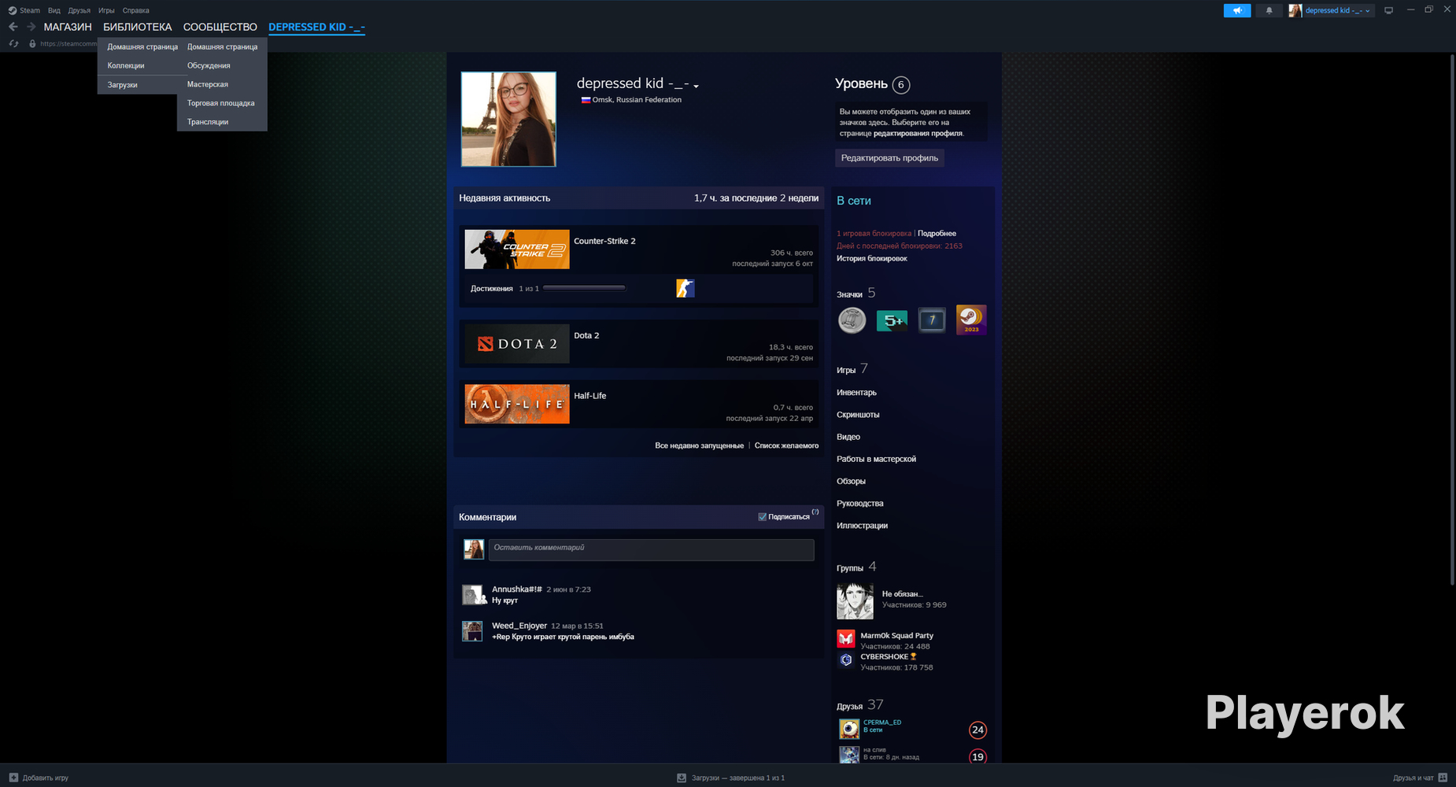Open Annushka#!# commenter avatar

pyautogui.click(x=472, y=595)
